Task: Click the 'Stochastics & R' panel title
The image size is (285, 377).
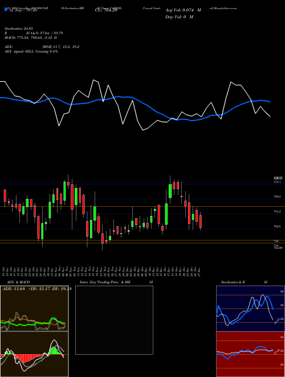Action: [x=233, y=282]
